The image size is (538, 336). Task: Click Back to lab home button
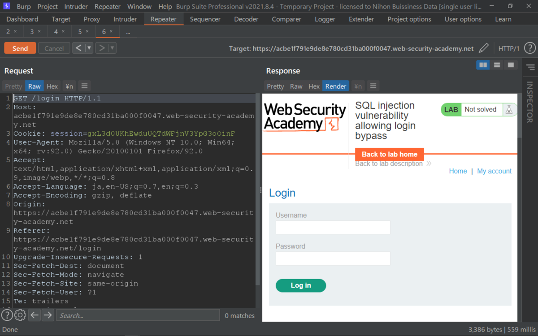click(390, 154)
